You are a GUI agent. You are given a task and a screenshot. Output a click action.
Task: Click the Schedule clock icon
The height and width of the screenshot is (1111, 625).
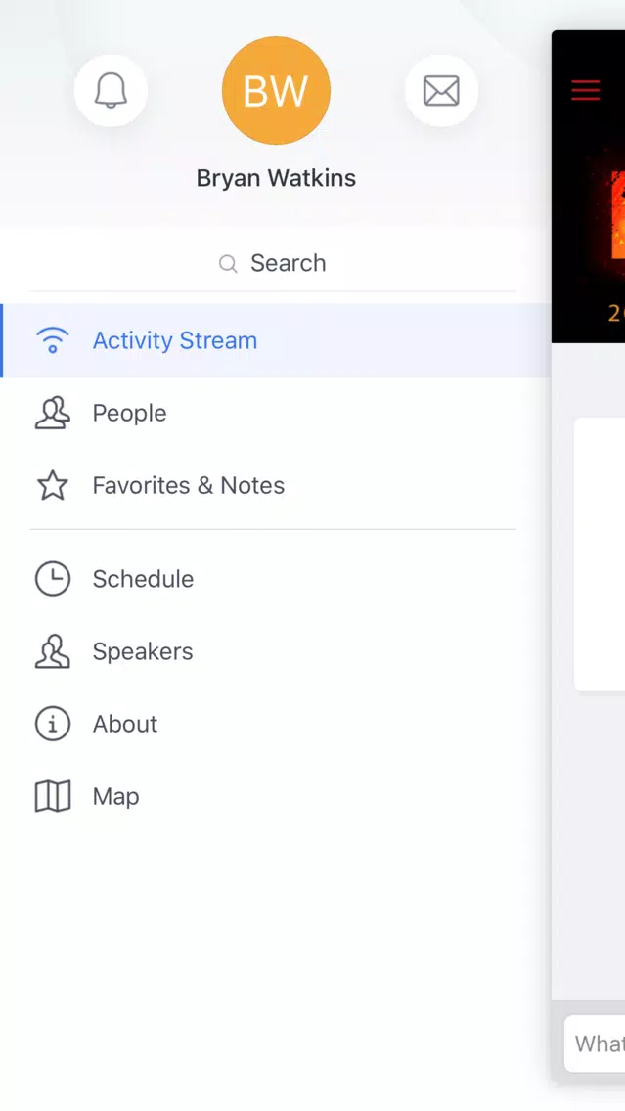click(x=53, y=579)
